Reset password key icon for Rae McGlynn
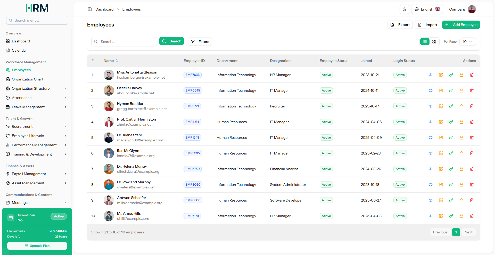 [451, 153]
